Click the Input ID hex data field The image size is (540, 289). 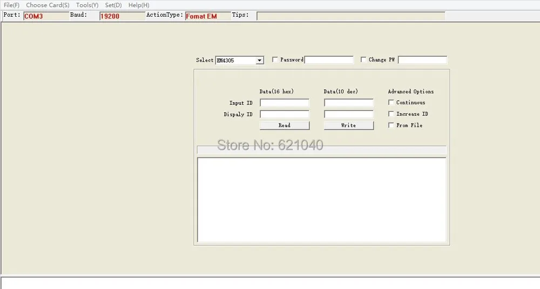click(285, 103)
